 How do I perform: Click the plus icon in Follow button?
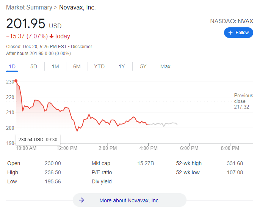[x=230, y=33]
